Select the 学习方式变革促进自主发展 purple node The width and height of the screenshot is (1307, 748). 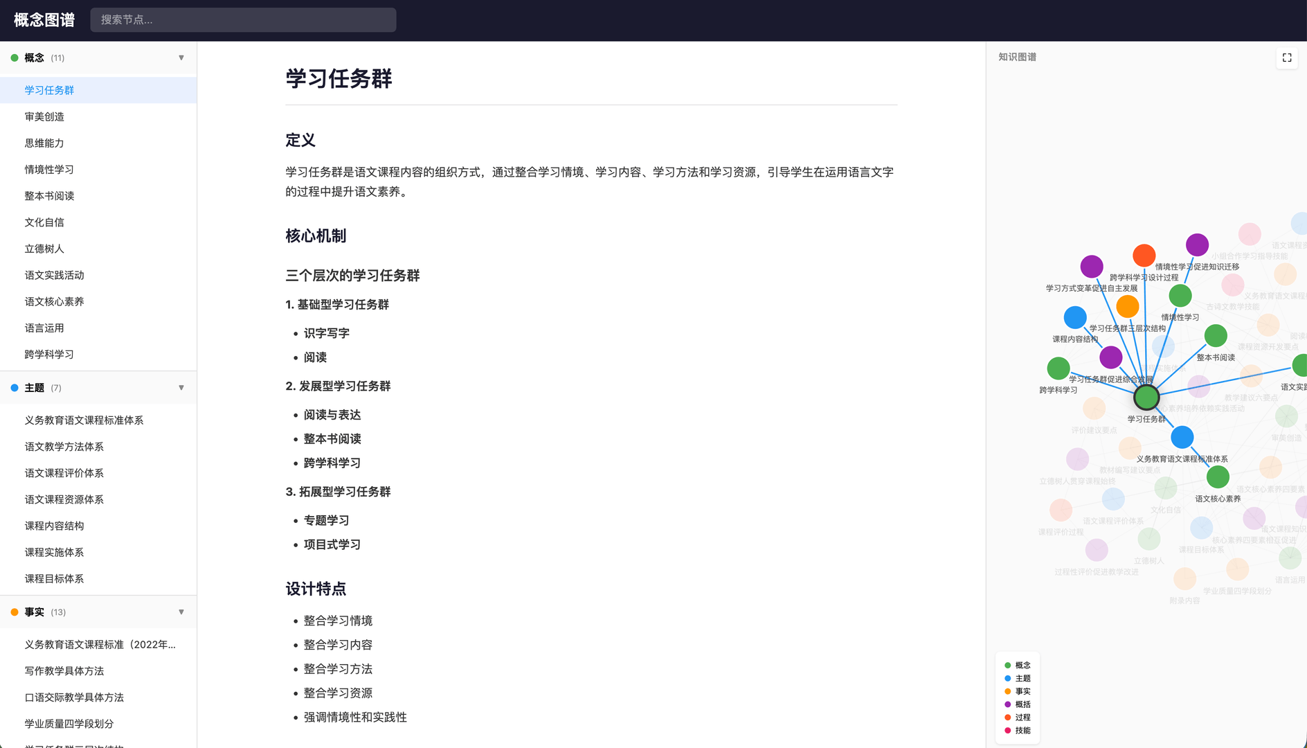[x=1092, y=267]
